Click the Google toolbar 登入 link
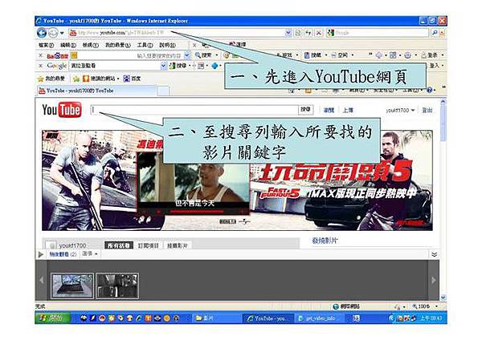Viewport: 482px width, 340px height. tap(434, 66)
